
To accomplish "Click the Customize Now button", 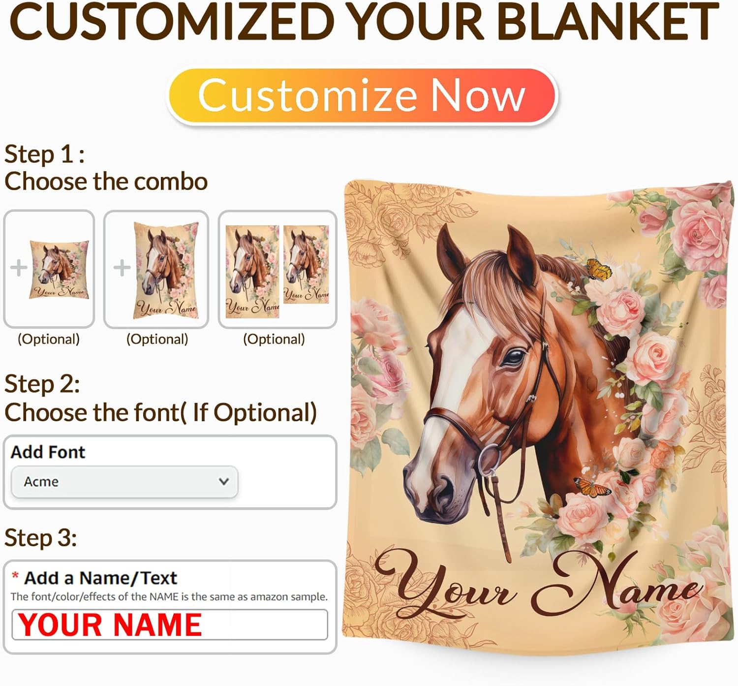I will [x=363, y=95].
